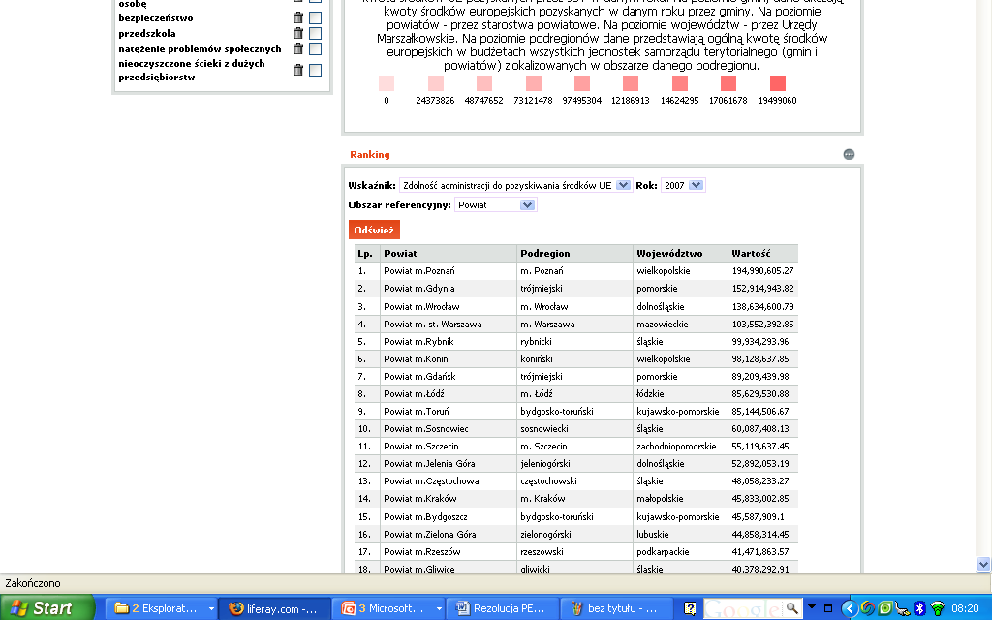Viewport: 992px width, 620px height.
Task: Click the value 103,552,392.85 for Warszawa
Action: point(762,324)
